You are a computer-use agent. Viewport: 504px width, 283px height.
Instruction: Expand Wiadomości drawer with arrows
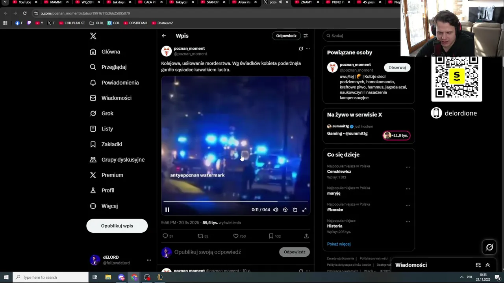click(x=487, y=265)
